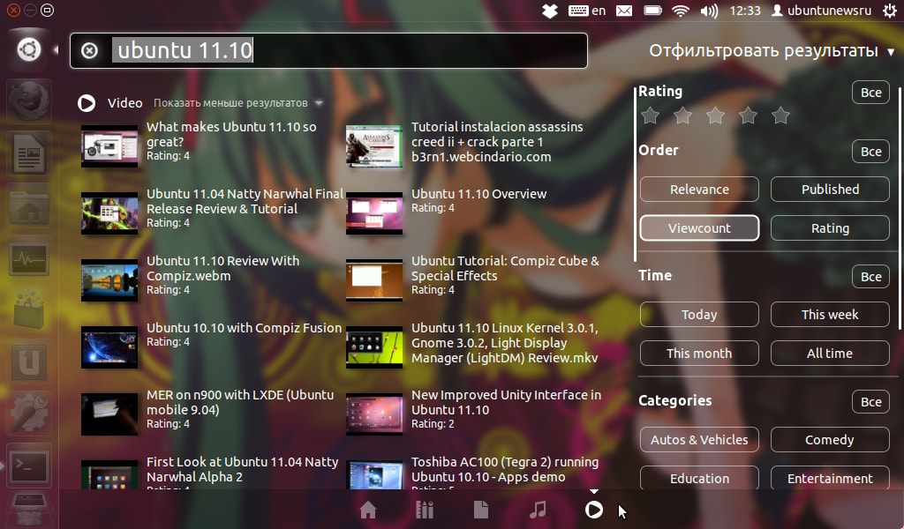904x529 pixels.
Task: Click into the 'ubuntu 11.10' search field
Action: click(x=328, y=50)
